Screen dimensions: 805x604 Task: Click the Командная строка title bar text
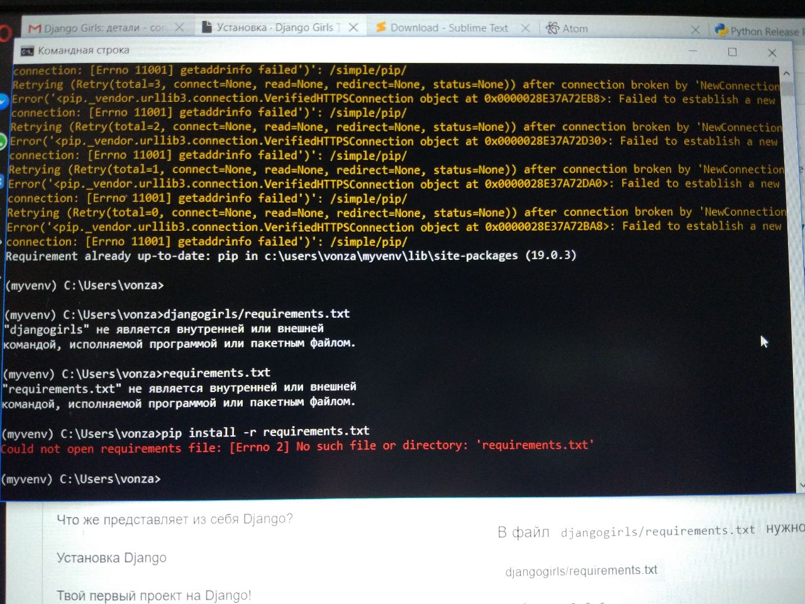point(84,50)
